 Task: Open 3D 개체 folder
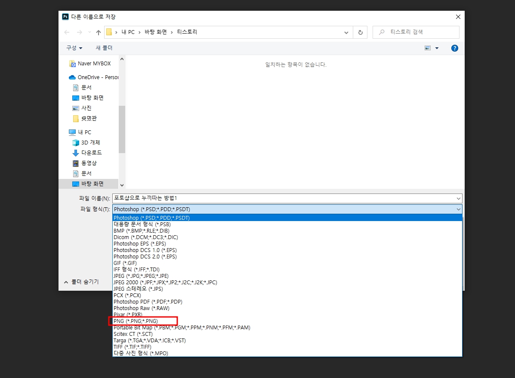click(86, 142)
